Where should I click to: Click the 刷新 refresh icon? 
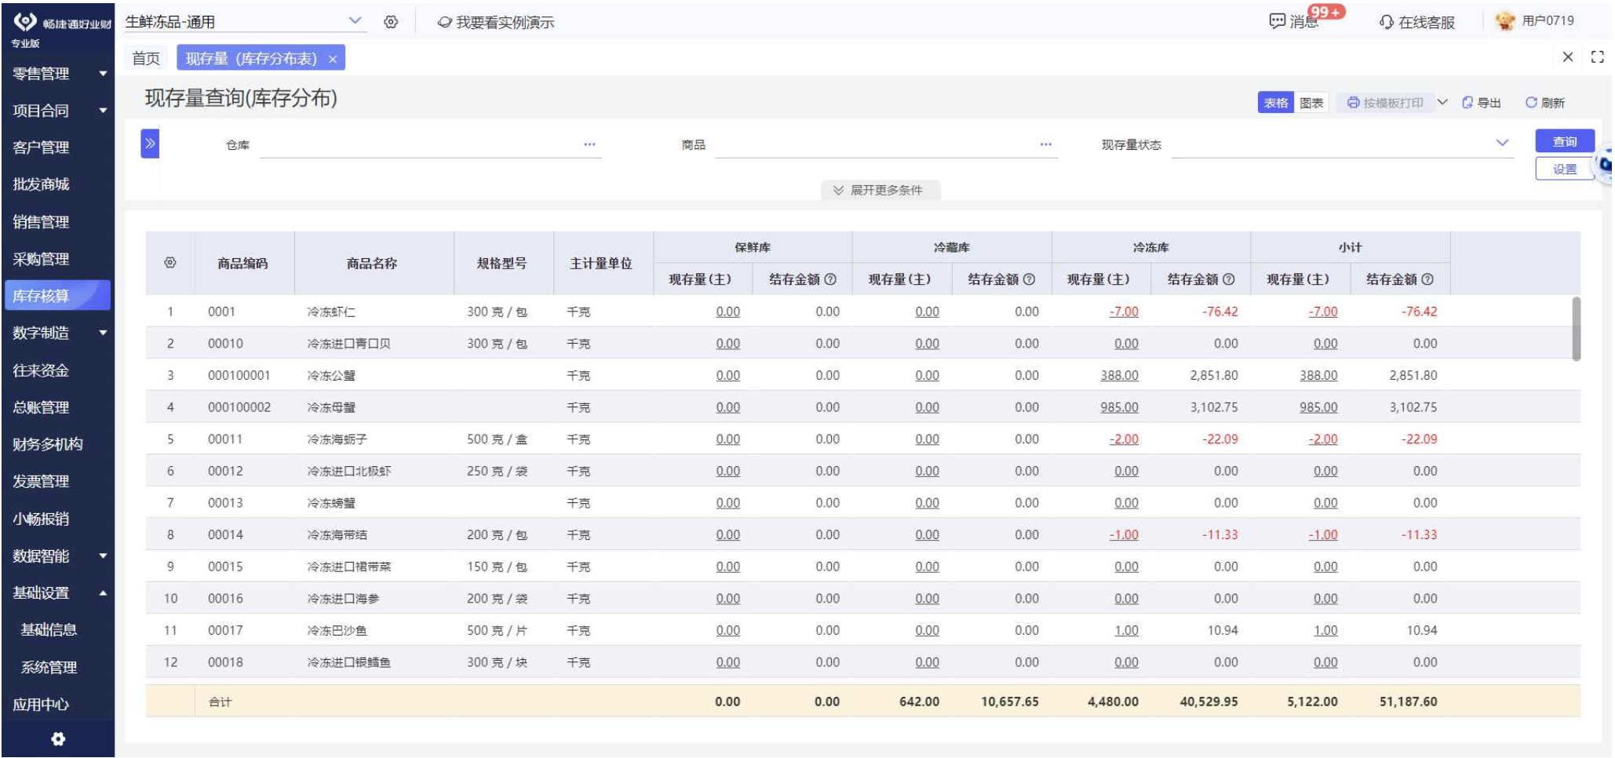pyautogui.click(x=1531, y=103)
